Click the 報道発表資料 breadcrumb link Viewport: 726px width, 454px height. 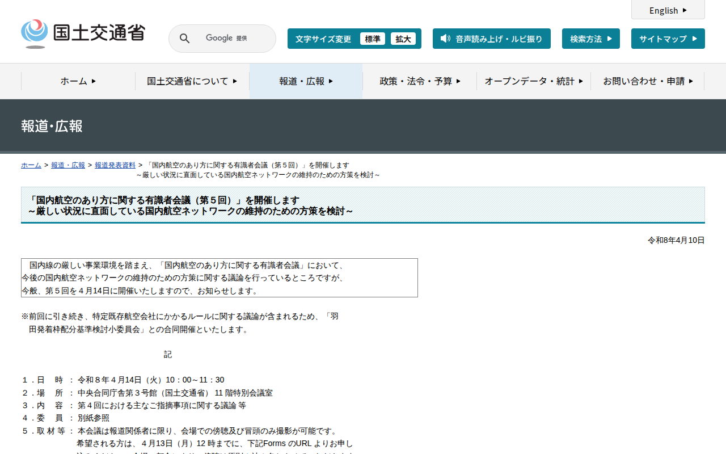click(115, 165)
